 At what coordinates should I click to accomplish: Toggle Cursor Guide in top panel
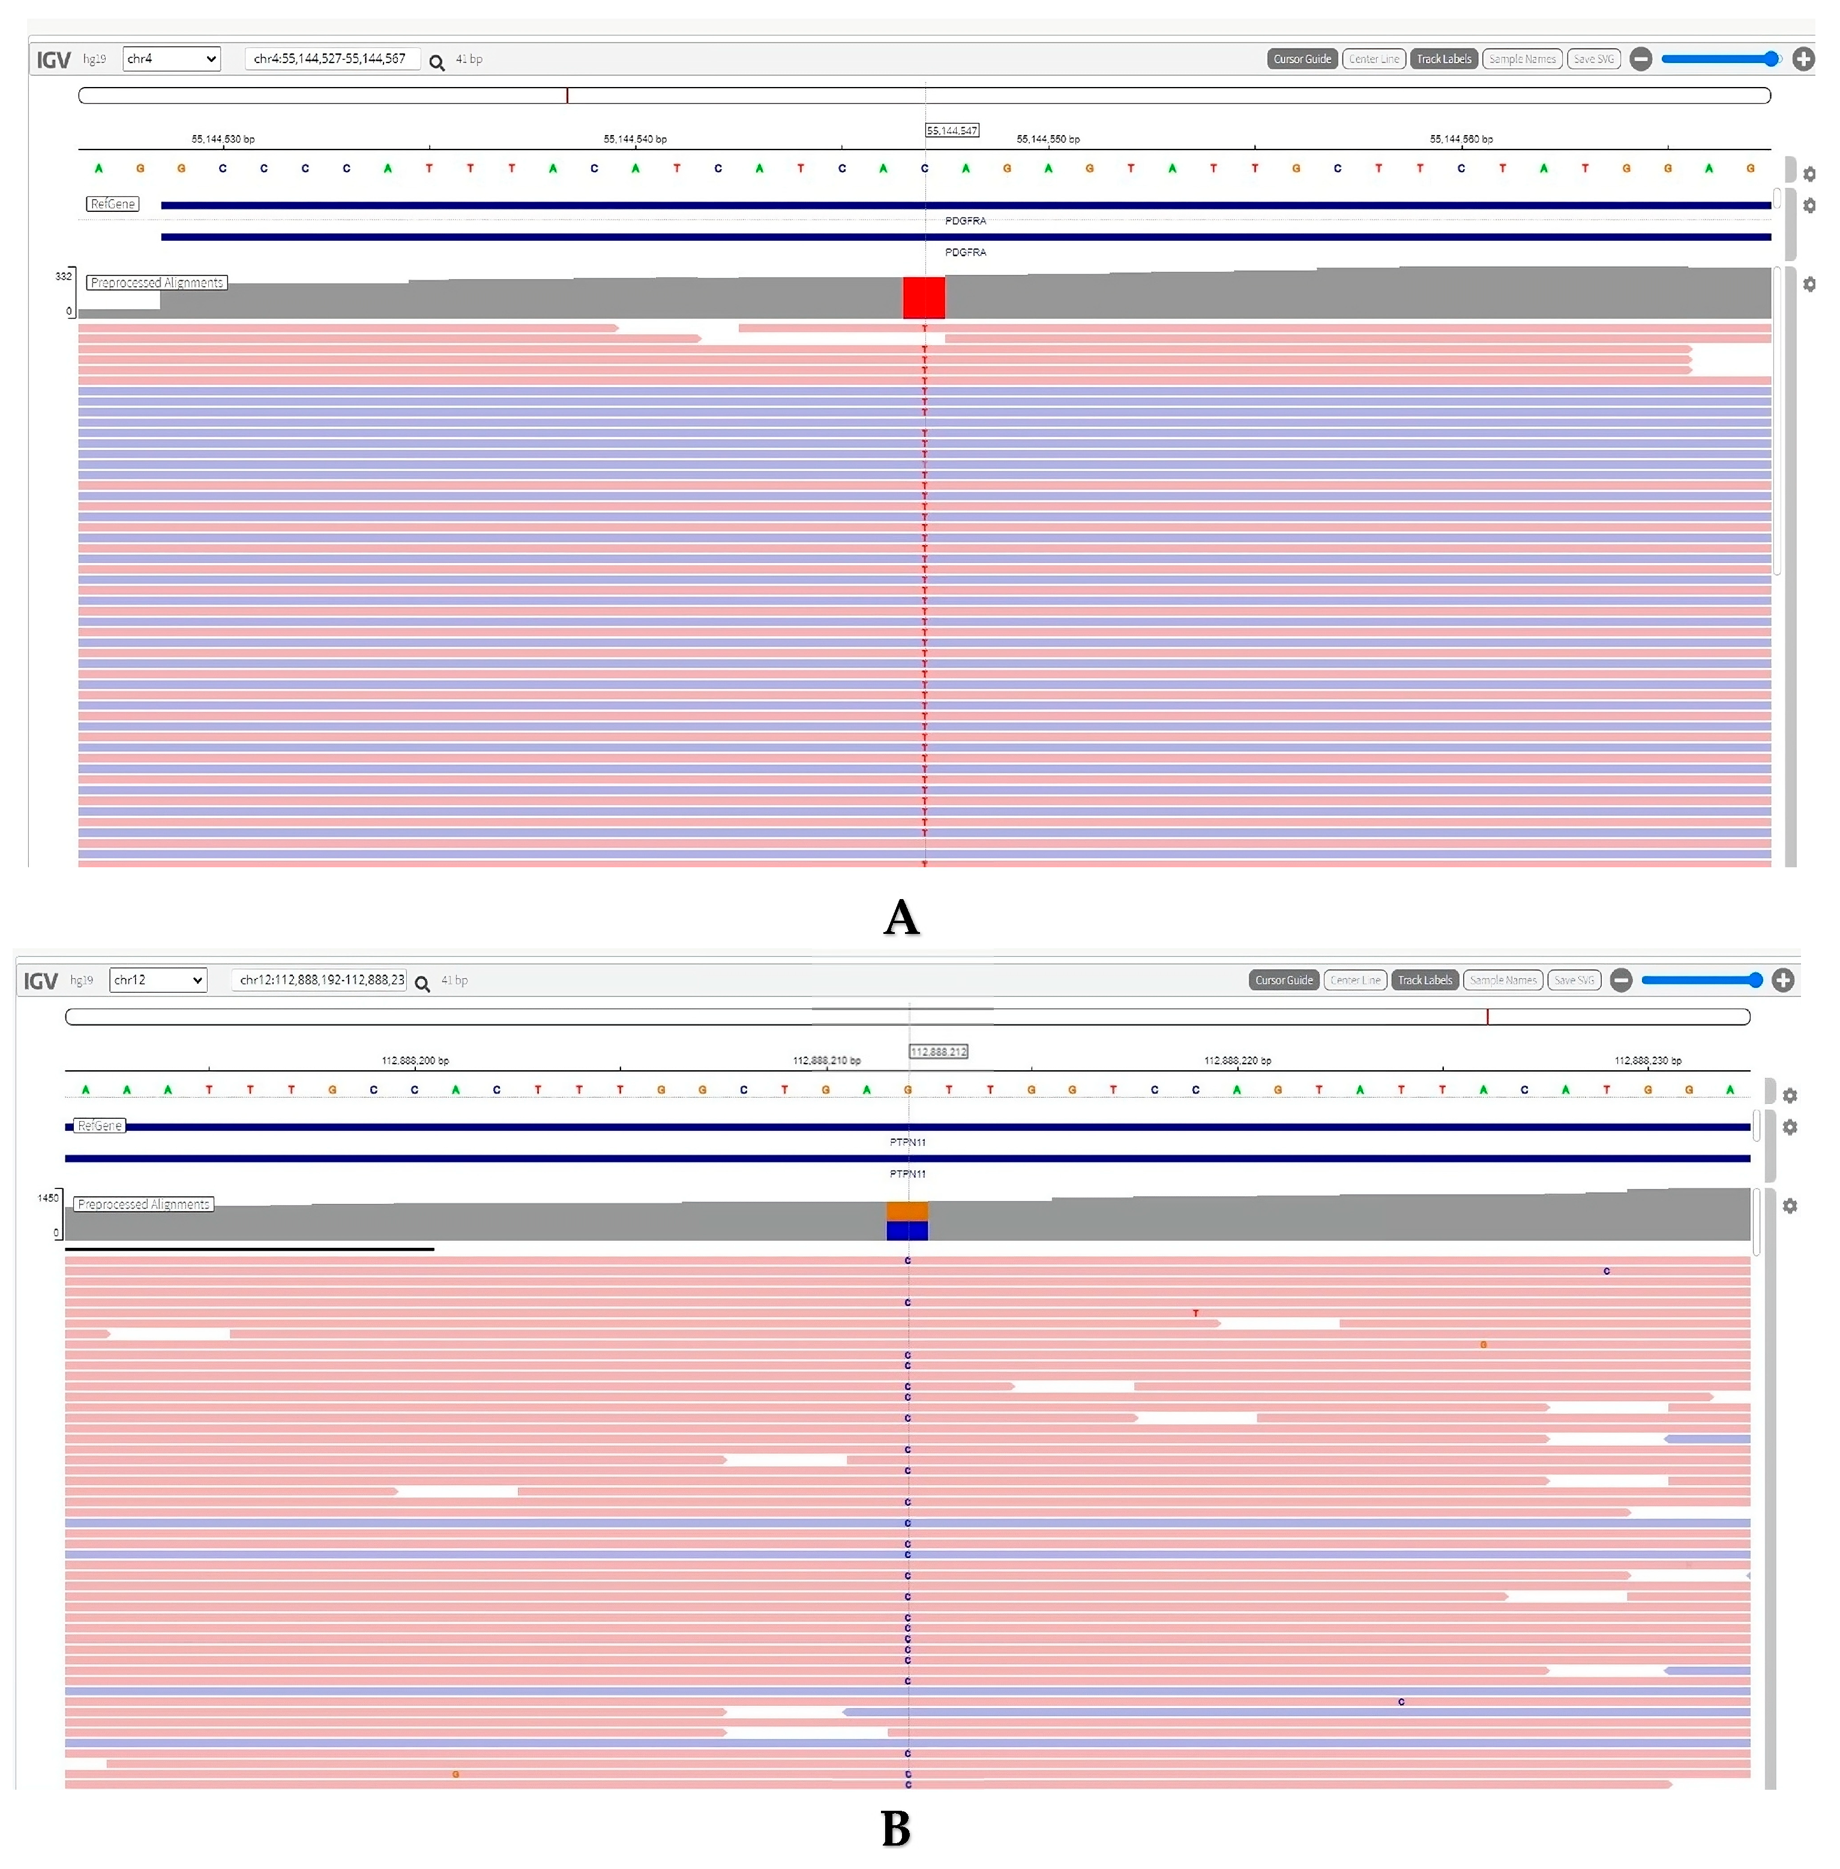(1302, 59)
